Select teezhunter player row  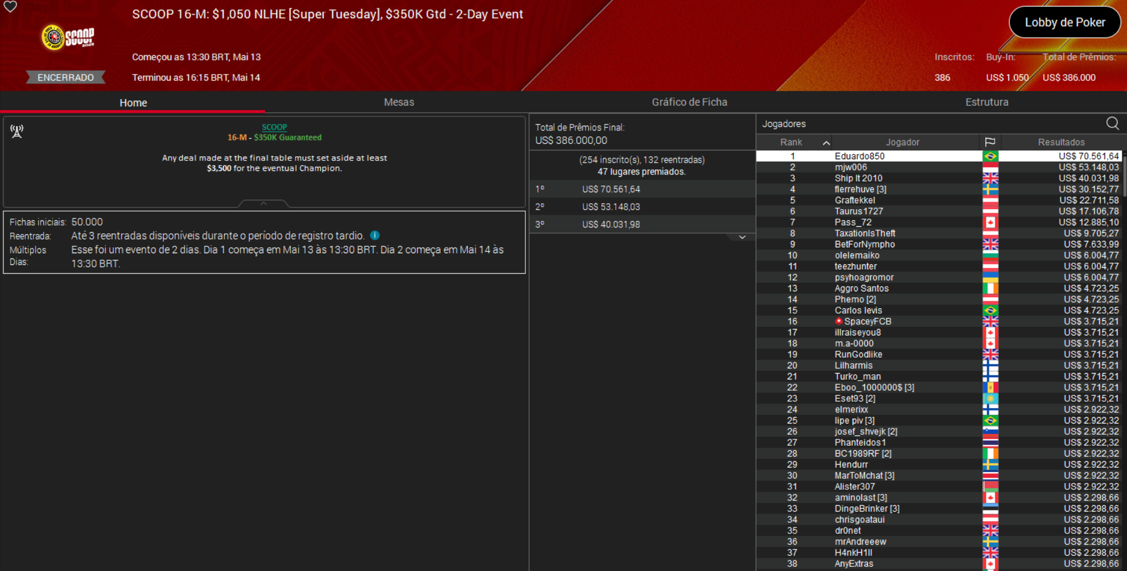click(939, 267)
